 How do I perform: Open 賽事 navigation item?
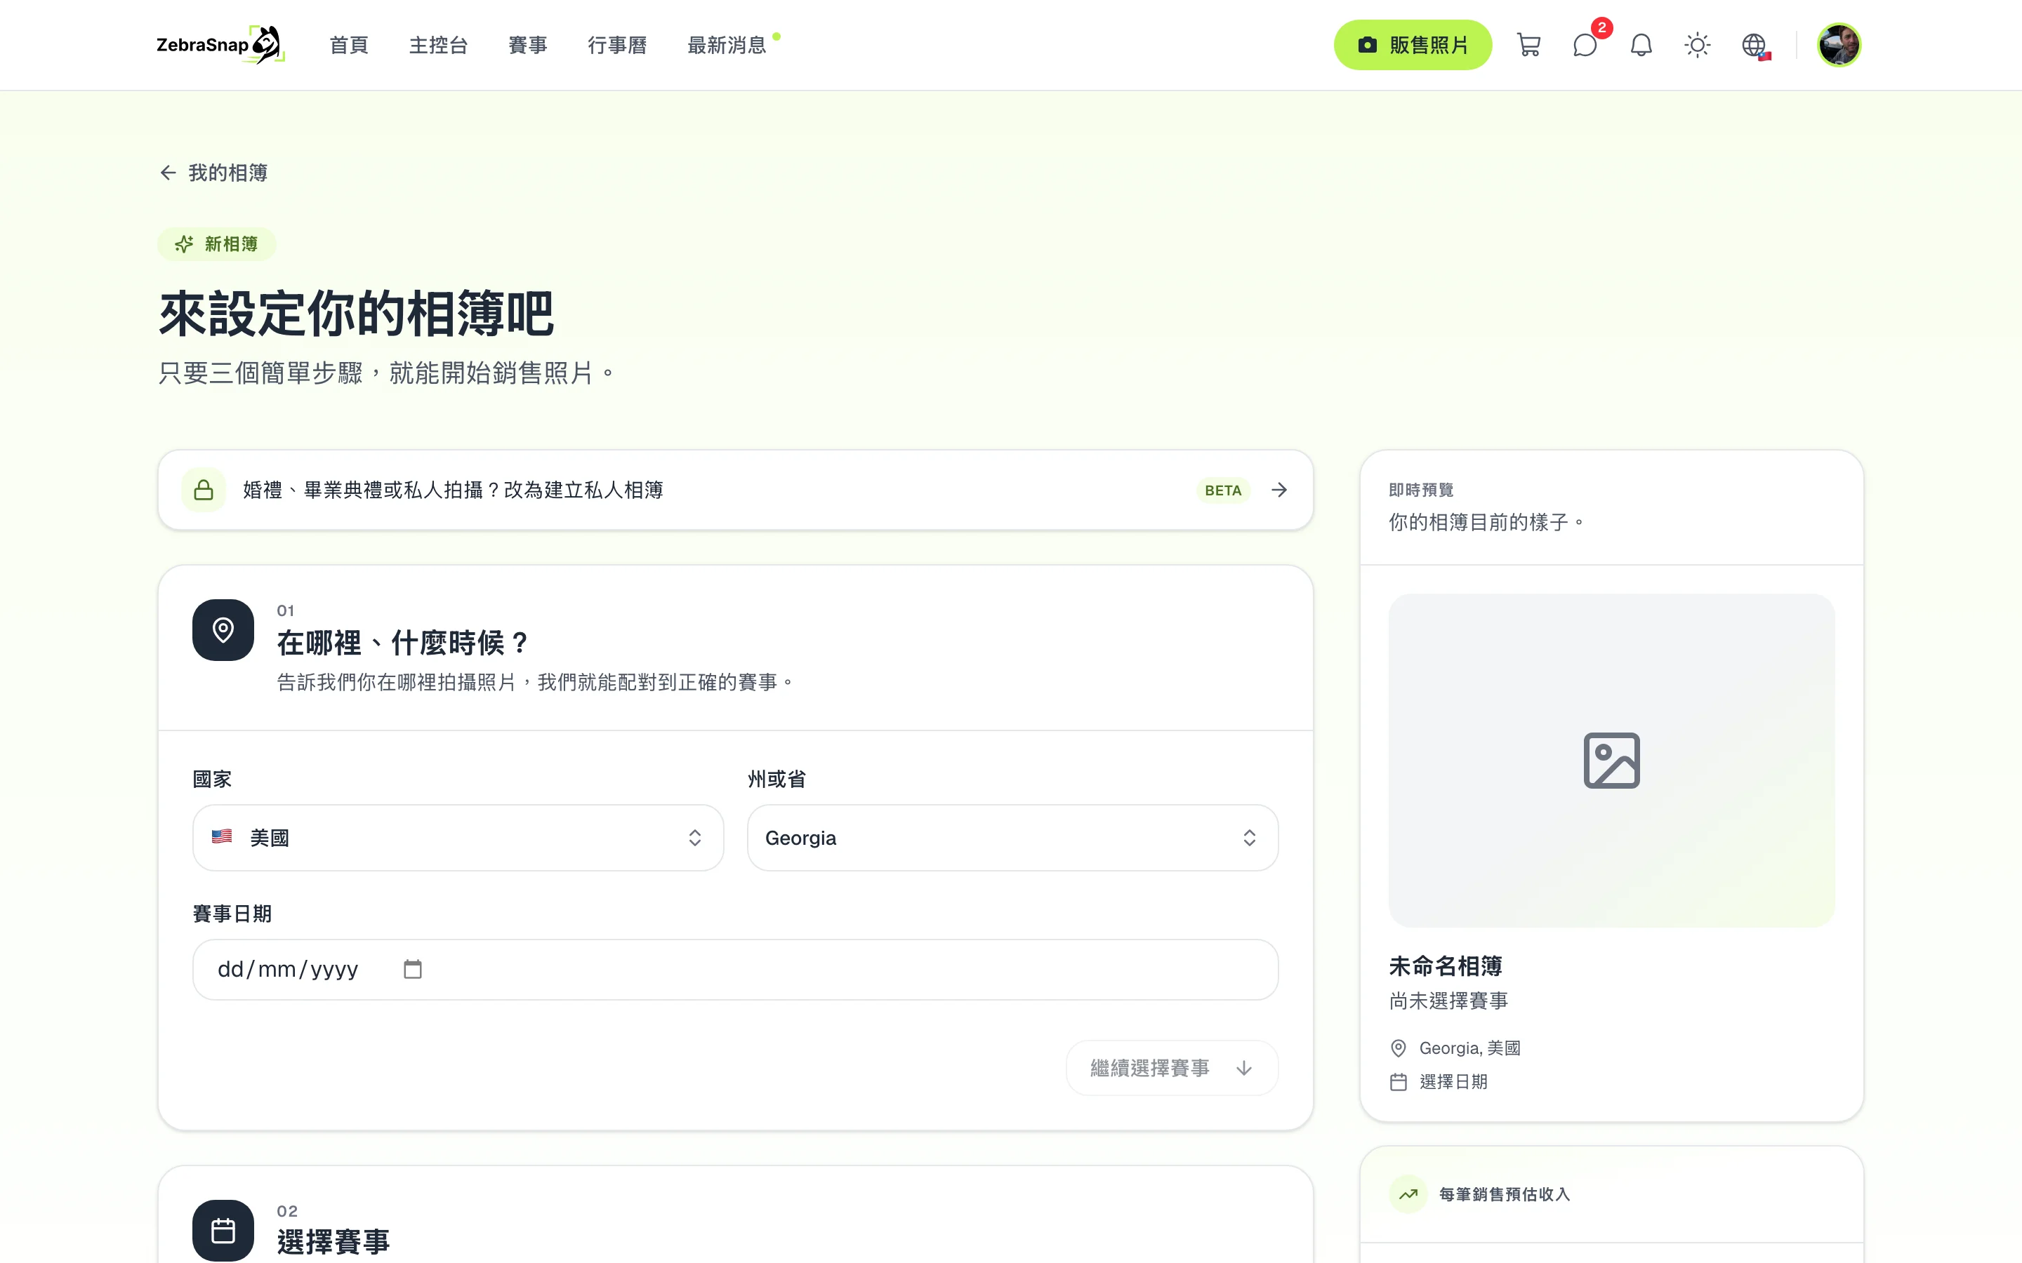coord(528,45)
